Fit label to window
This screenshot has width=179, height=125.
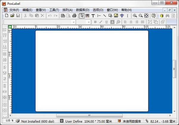(146, 15)
